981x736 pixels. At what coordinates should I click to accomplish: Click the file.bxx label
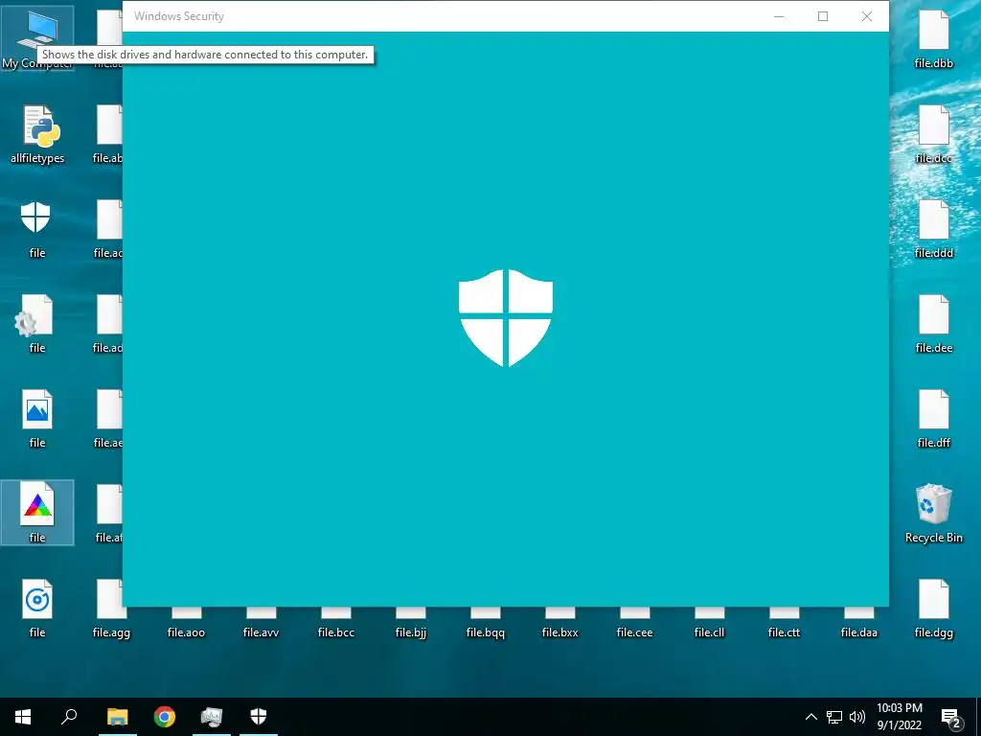click(559, 632)
